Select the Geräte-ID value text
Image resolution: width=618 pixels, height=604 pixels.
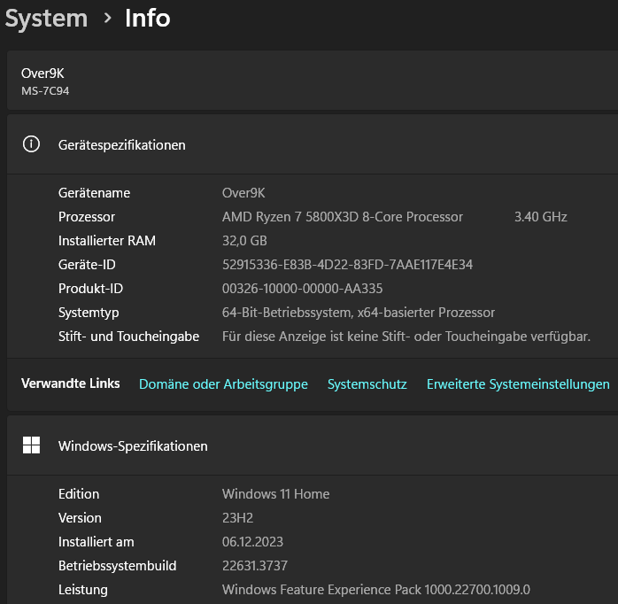coord(347,265)
